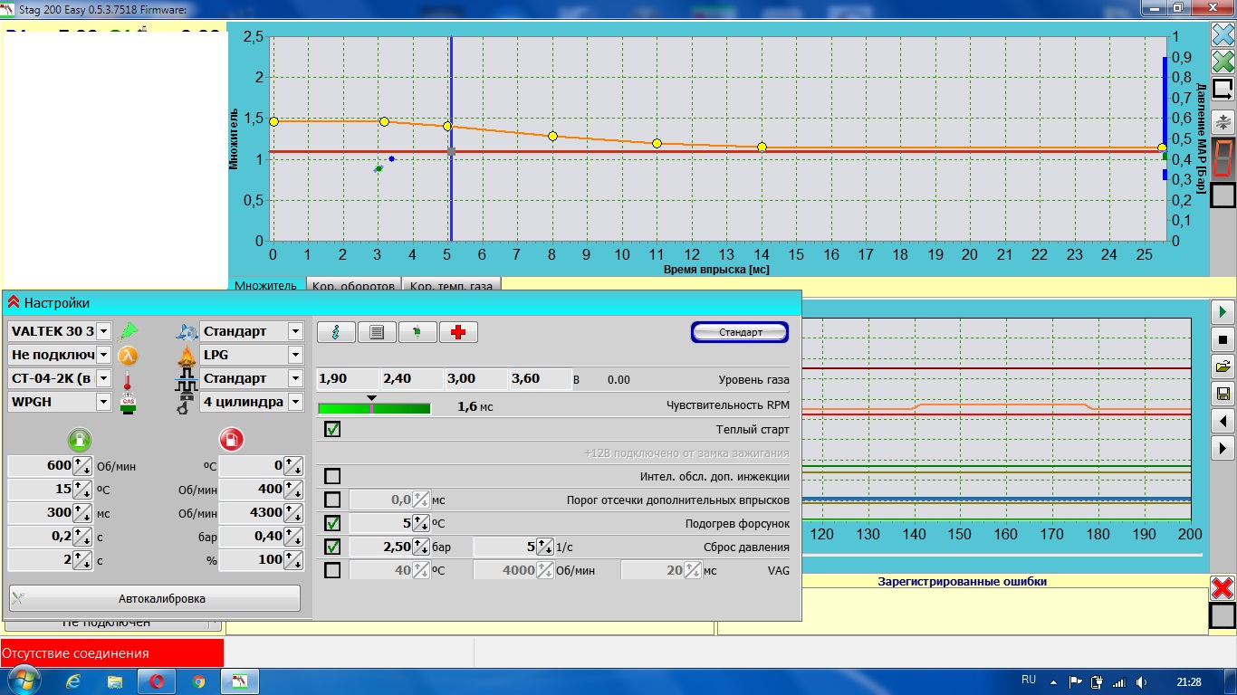Switch to the Множитель tab
Viewport: 1237px width, 695px height.
pyautogui.click(x=266, y=286)
